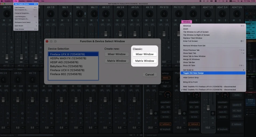Open the third crossfeed dropdown
The width and height of the screenshot is (256, 137).
pos(223,102)
